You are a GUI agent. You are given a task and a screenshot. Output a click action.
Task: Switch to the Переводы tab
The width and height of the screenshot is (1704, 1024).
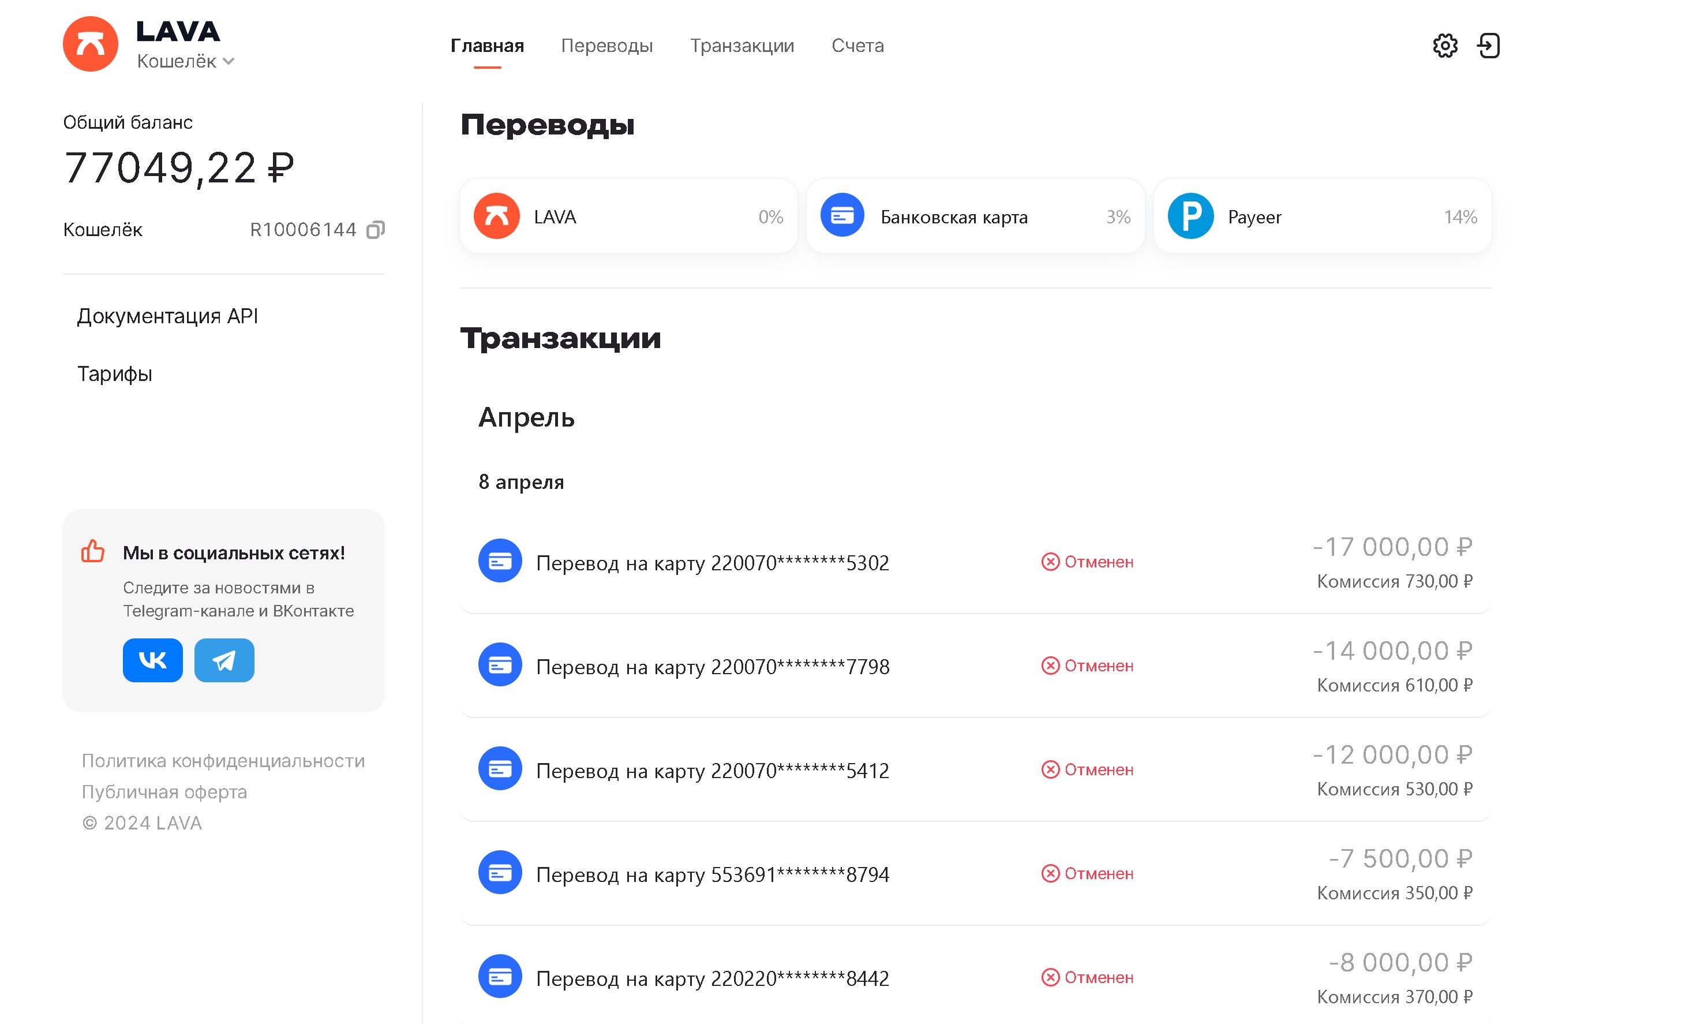(x=606, y=46)
